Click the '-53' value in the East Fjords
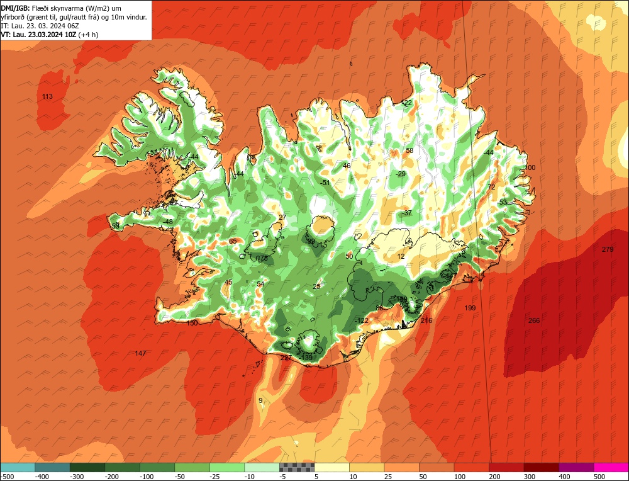 tap(502, 202)
